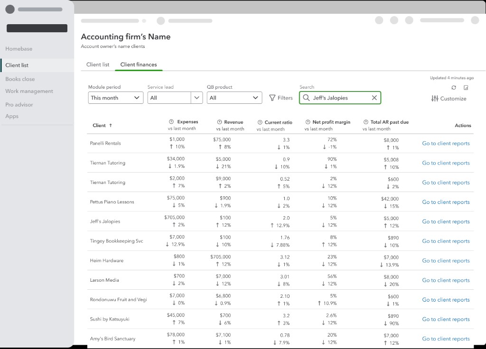The width and height of the screenshot is (486, 349).
Task: Click the export icon beside the refresh icon
Action: pos(466,88)
